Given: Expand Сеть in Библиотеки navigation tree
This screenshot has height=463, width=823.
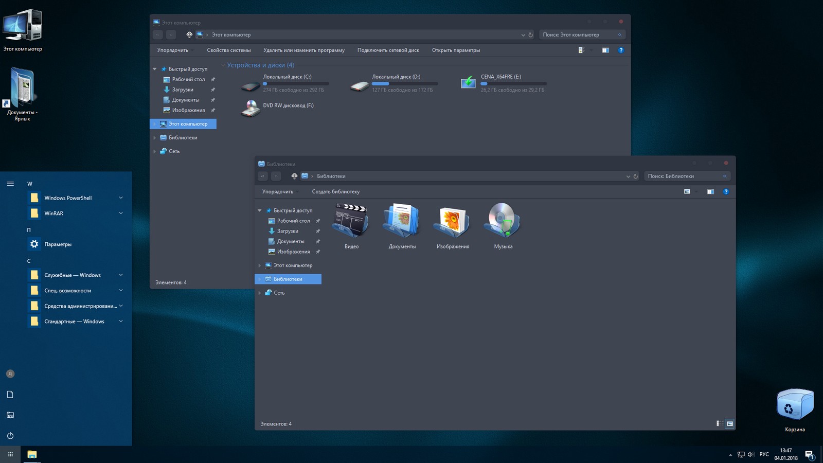Looking at the screenshot, I should coord(260,293).
